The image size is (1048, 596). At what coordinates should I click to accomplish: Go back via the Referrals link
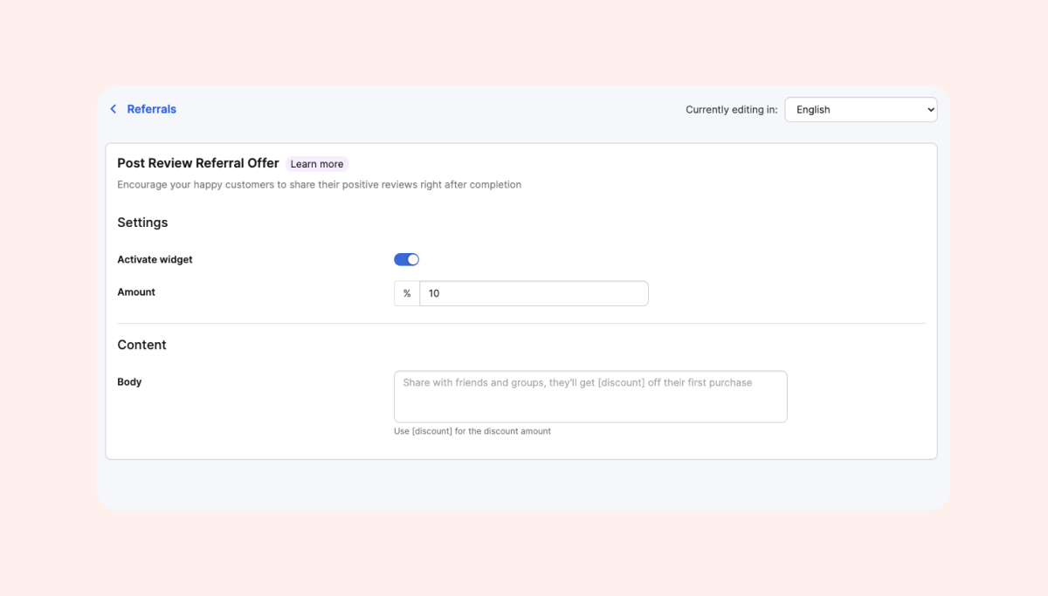[x=151, y=109]
